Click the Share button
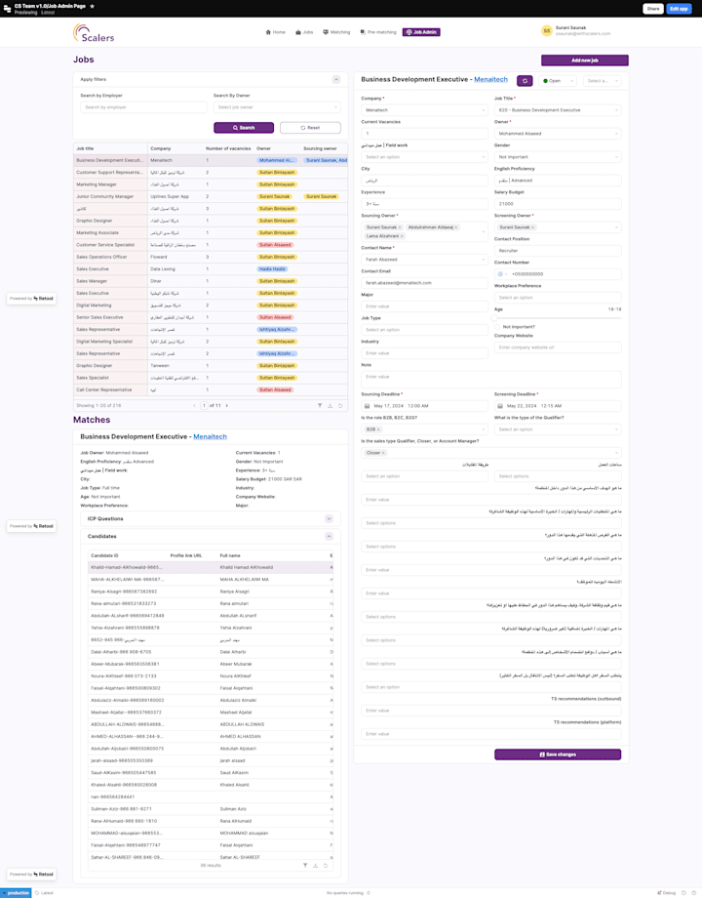The width and height of the screenshot is (702, 898). click(653, 9)
